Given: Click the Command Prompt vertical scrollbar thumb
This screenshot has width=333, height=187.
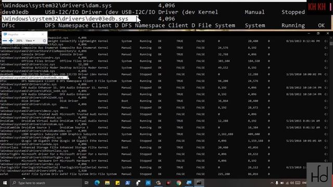Looking at the screenshot, I should click(x=331, y=43).
